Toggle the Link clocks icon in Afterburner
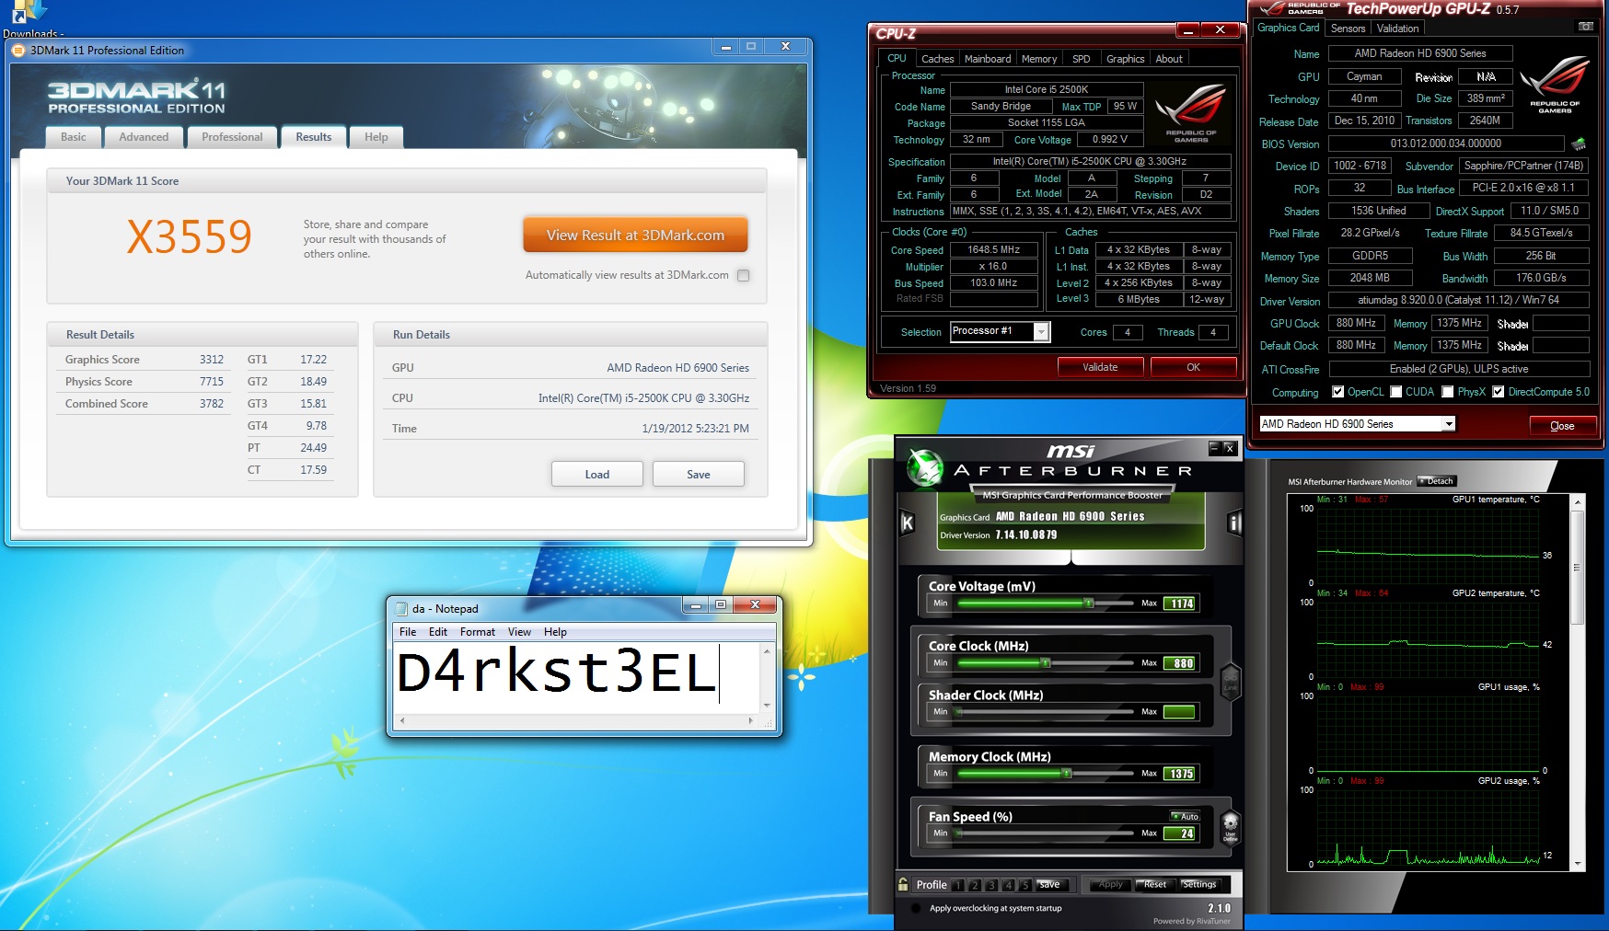The height and width of the screenshot is (931, 1609). coord(1231,682)
